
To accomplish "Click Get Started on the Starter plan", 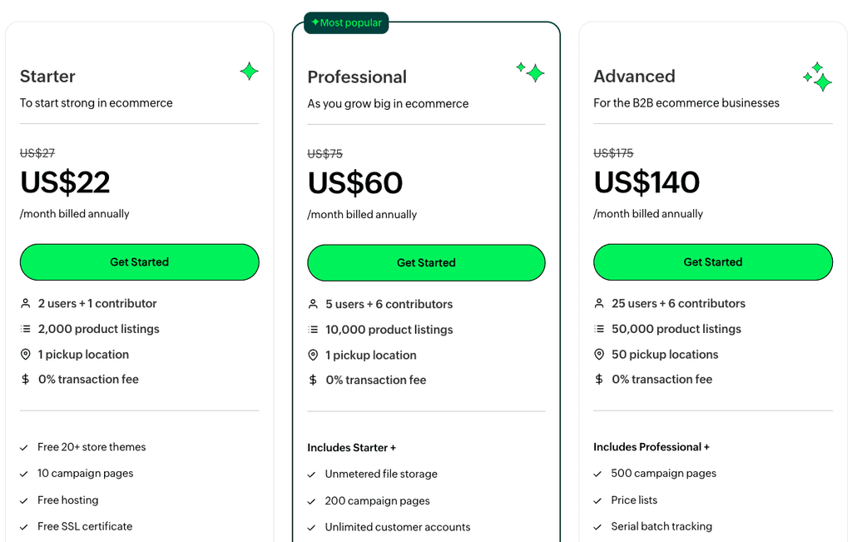I will [x=139, y=262].
